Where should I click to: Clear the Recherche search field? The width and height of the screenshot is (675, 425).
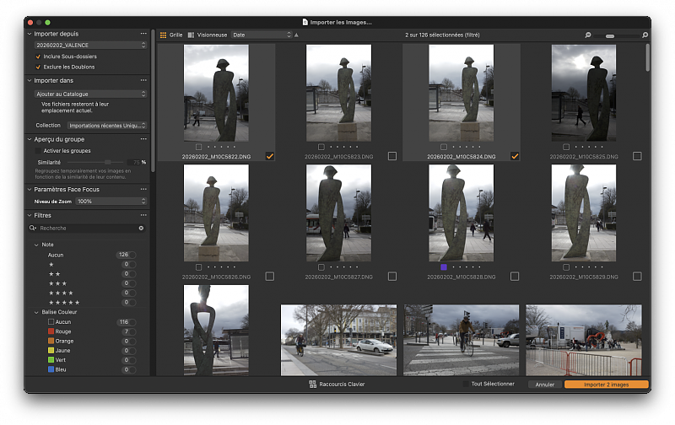pyautogui.click(x=141, y=229)
